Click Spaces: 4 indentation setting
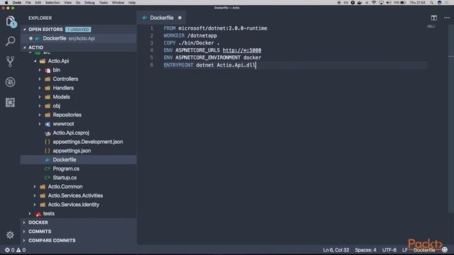This screenshot has width=454, height=255. tap(365, 250)
